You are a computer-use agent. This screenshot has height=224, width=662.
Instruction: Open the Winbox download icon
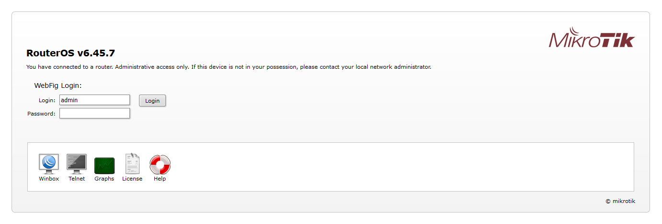click(49, 164)
